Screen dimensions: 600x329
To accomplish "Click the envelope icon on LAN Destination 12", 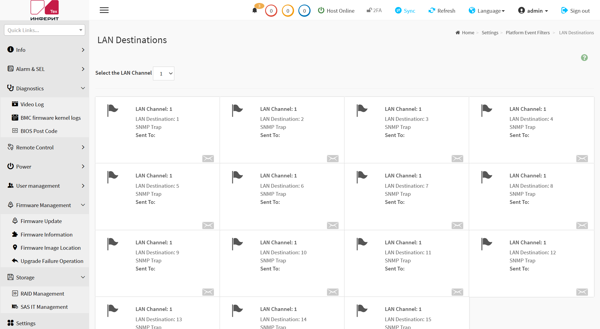I will click(x=582, y=292).
